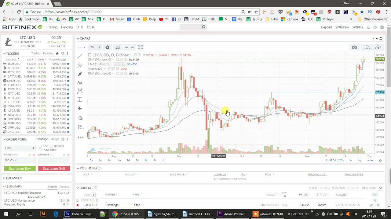The image size is (391, 219).
Task: Toggle auto scale on chart
Action: pos(370,160)
